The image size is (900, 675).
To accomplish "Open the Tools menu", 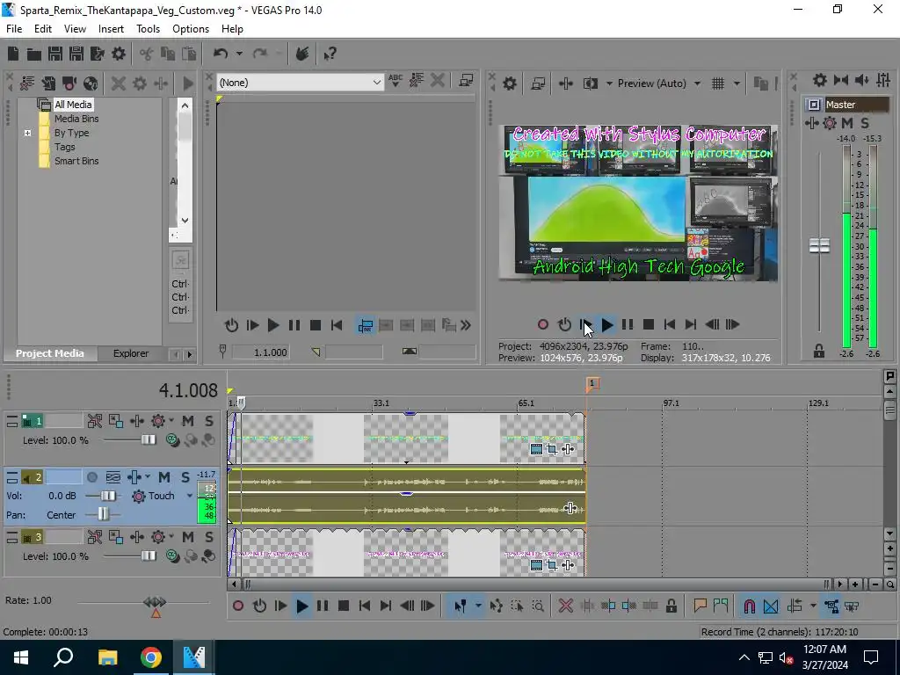I will tap(148, 29).
